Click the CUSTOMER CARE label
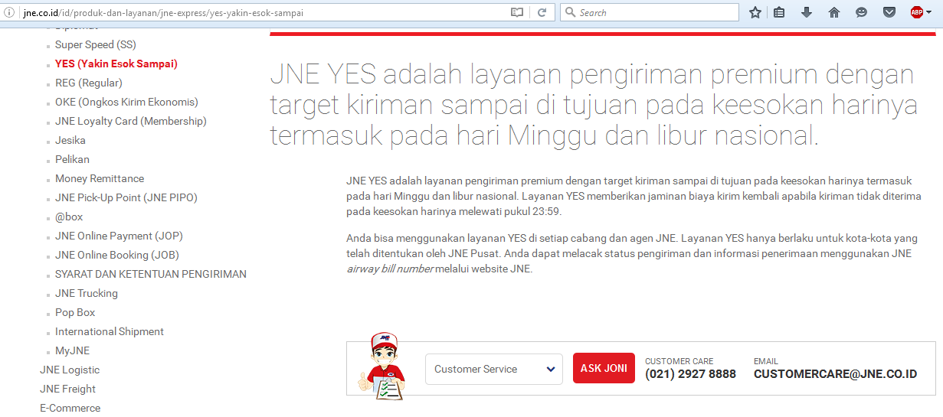This screenshot has height=417, width=943. coord(679,361)
